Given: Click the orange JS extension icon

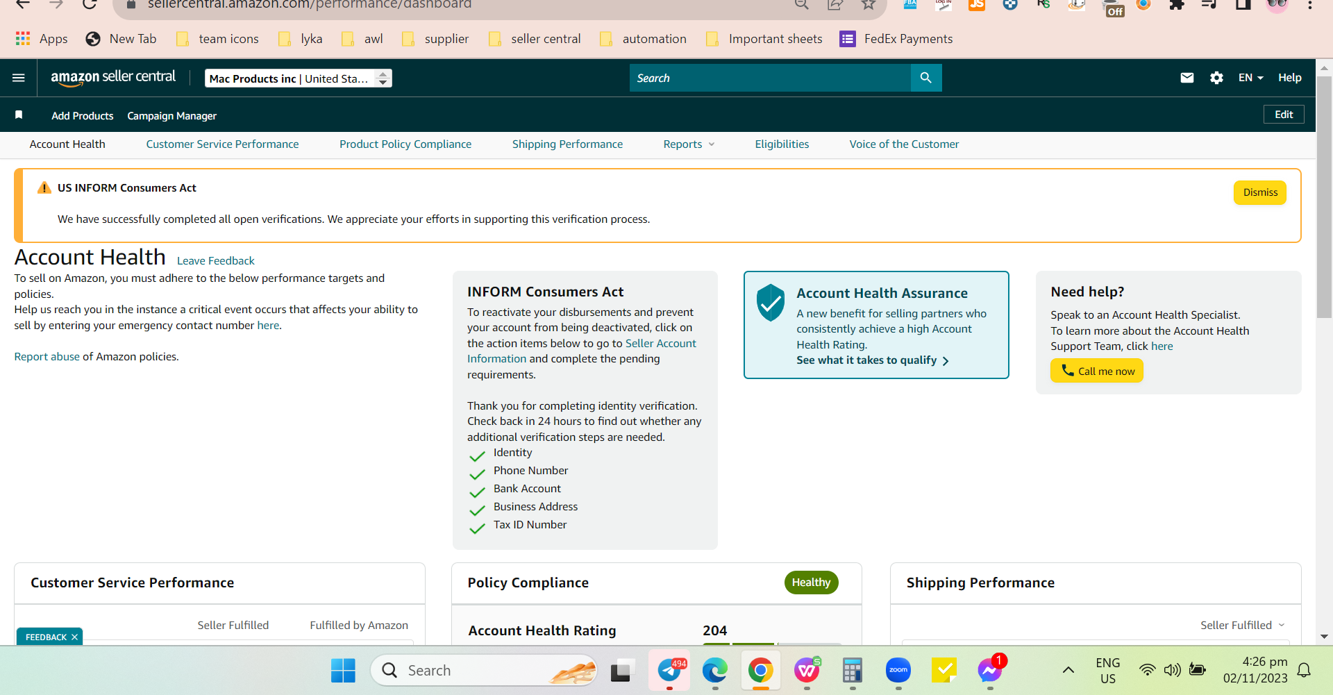Looking at the screenshot, I should point(977,5).
